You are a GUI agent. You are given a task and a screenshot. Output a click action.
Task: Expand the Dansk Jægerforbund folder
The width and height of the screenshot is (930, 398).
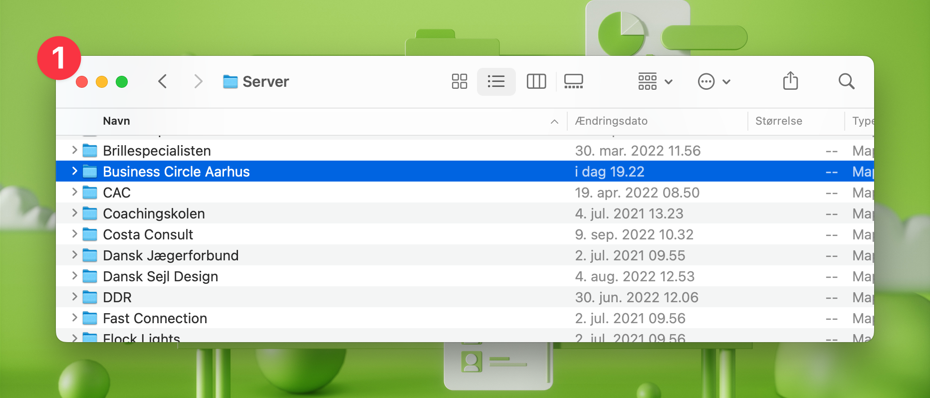point(74,255)
